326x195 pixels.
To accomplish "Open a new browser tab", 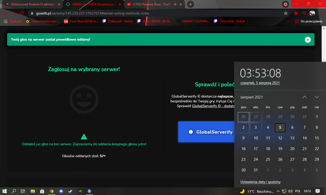I will click(190, 4).
